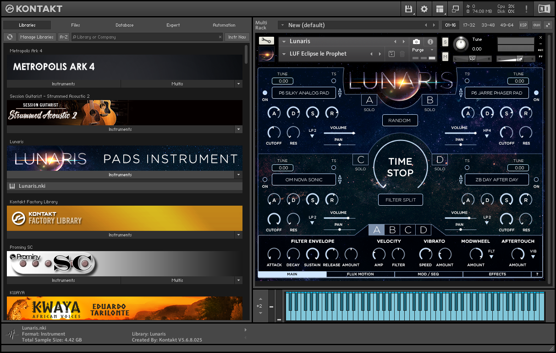
Task: Expand Lunaris library options arrow
Action: click(238, 175)
